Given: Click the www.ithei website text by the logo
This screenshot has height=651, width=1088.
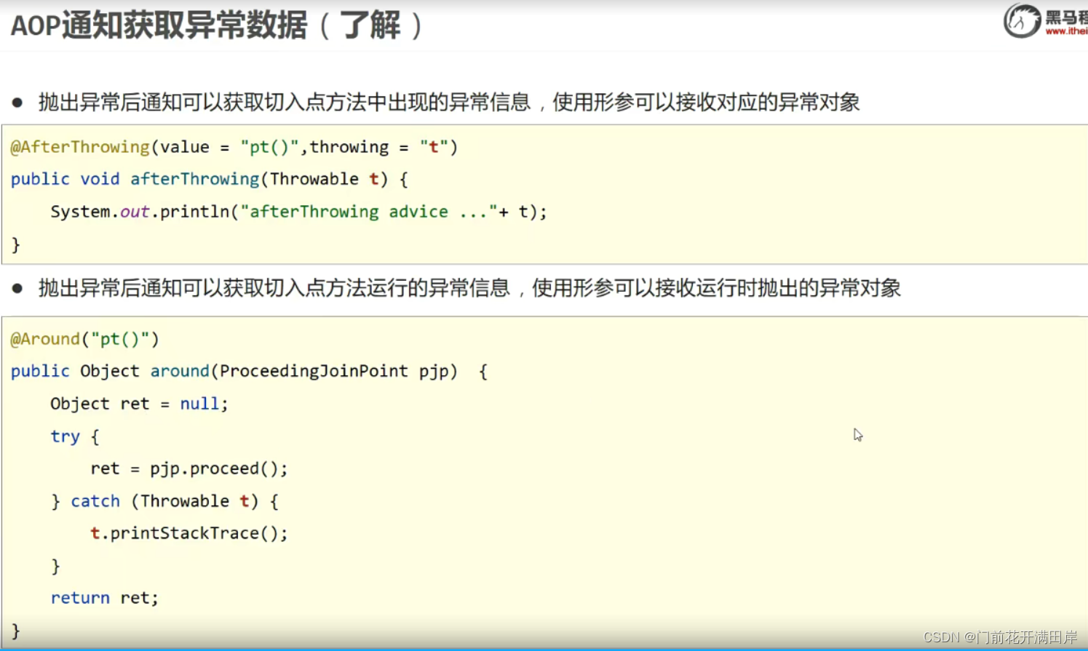Looking at the screenshot, I should [1067, 31].
